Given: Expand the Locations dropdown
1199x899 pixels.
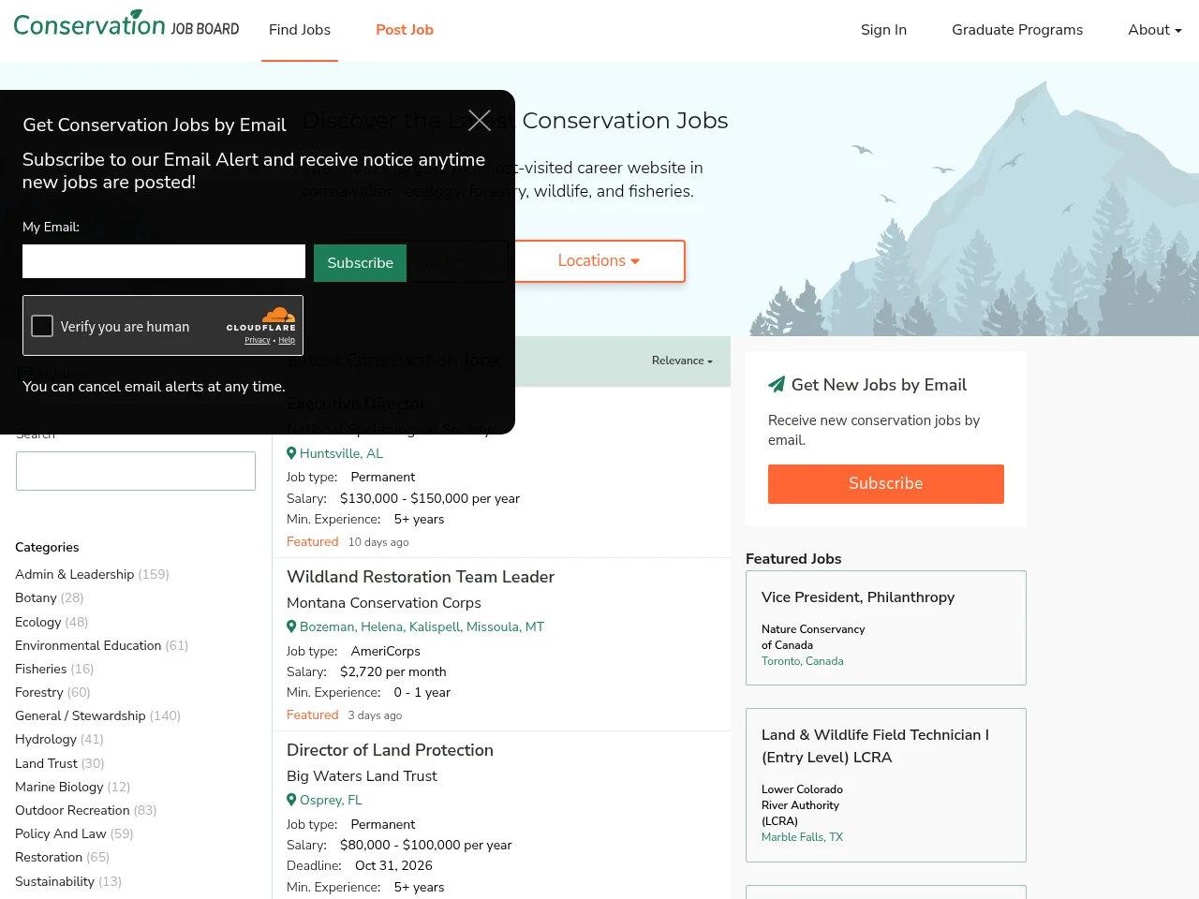Looking at the screenshot, I should (x=599, y=260).
